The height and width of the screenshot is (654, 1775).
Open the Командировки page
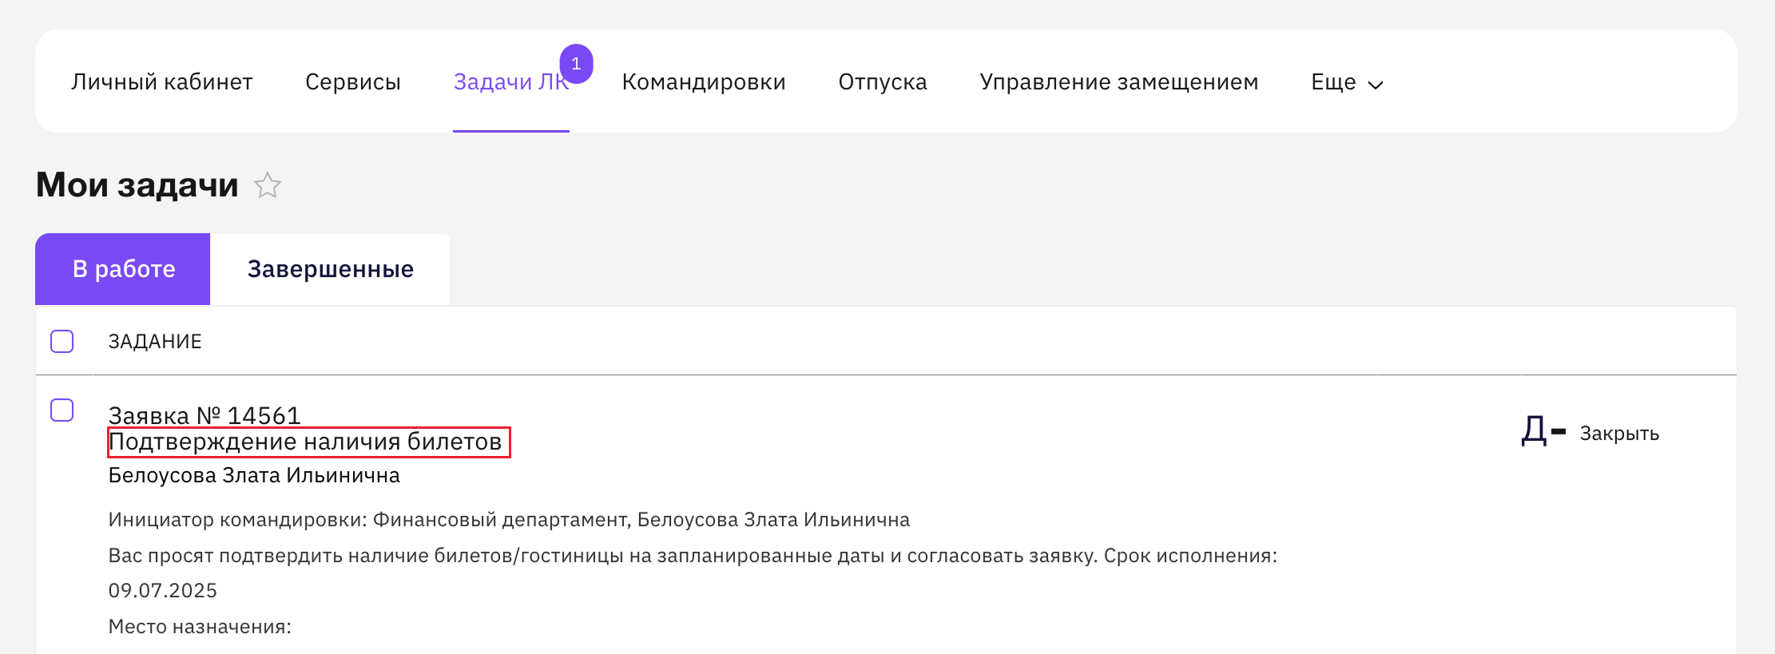[703, 82]
